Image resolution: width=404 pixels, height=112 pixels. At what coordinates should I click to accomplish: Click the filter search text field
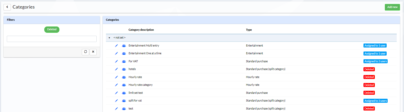pos(52,39)
